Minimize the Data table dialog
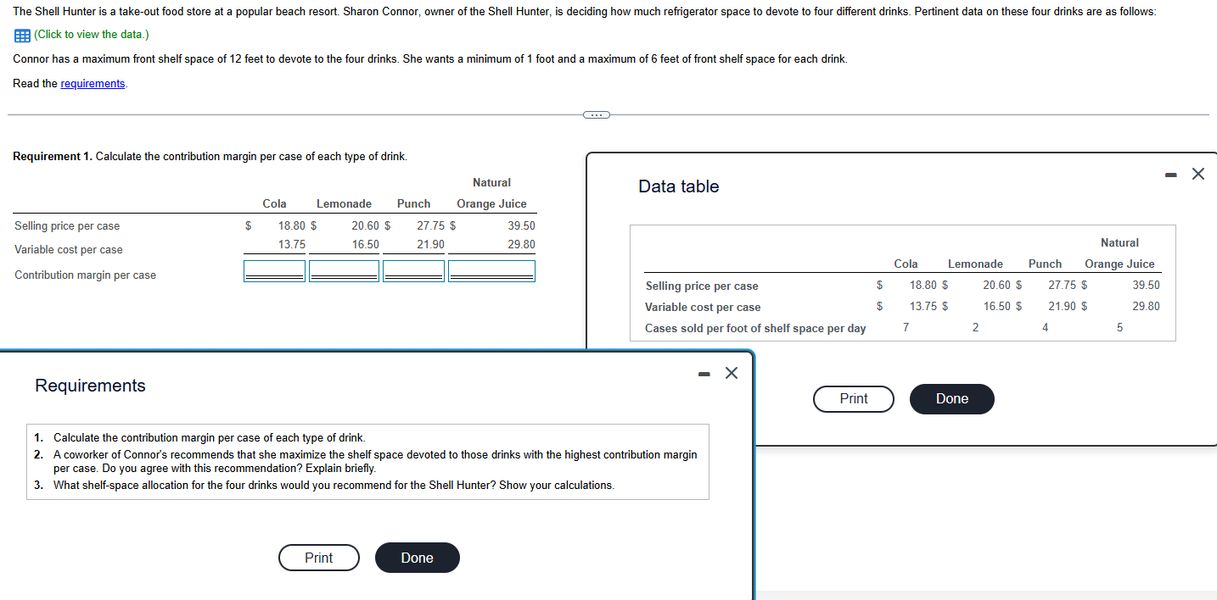Viewport: 1217px width, 600px height. click(1171, 174)
